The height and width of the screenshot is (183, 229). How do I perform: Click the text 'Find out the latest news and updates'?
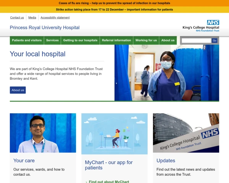[x=186, y=169]
